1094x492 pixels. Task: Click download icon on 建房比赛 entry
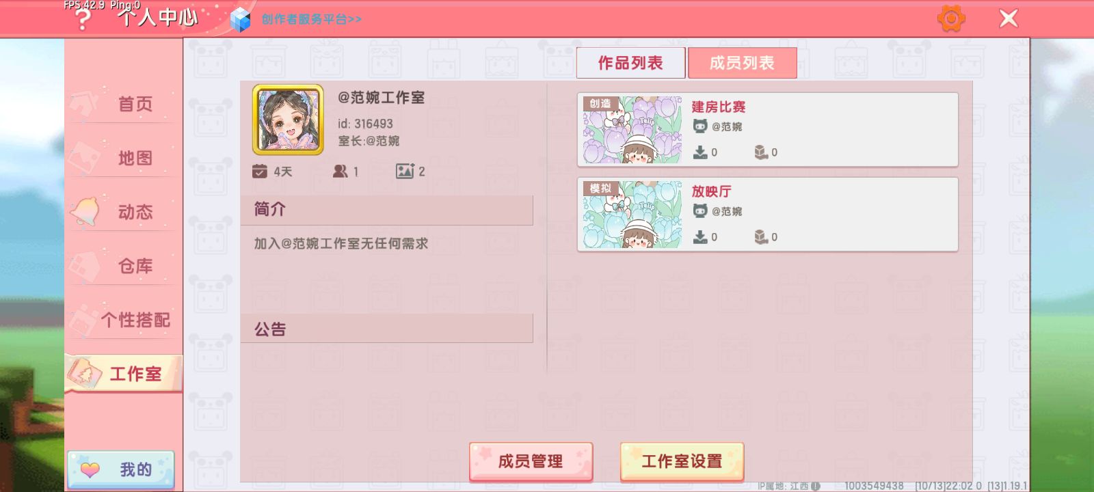coord(700,152)
